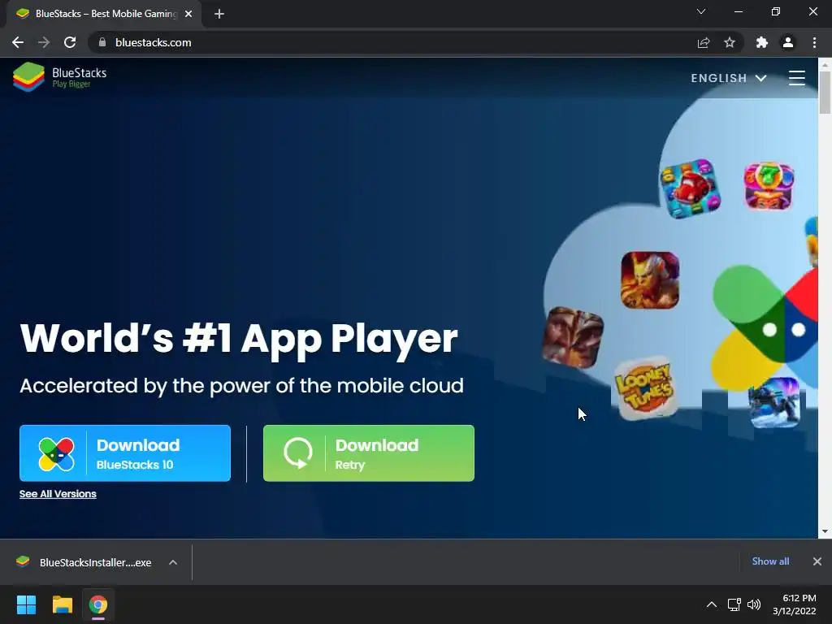Image resolution: width=832 pixels, height=624 pixels.
Task: Click the Looney Tunes game icon
Action: 644,388
